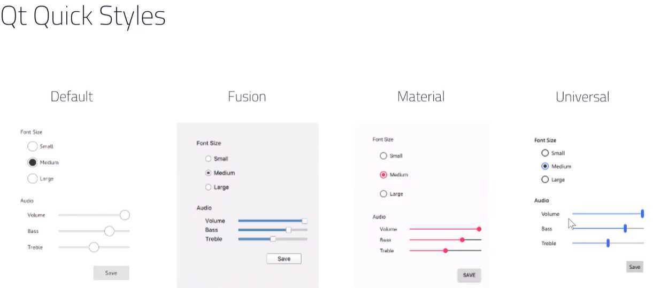Select Large radio in Universal style
Viewport: 653px width, 288px height.
coord(545,180)
